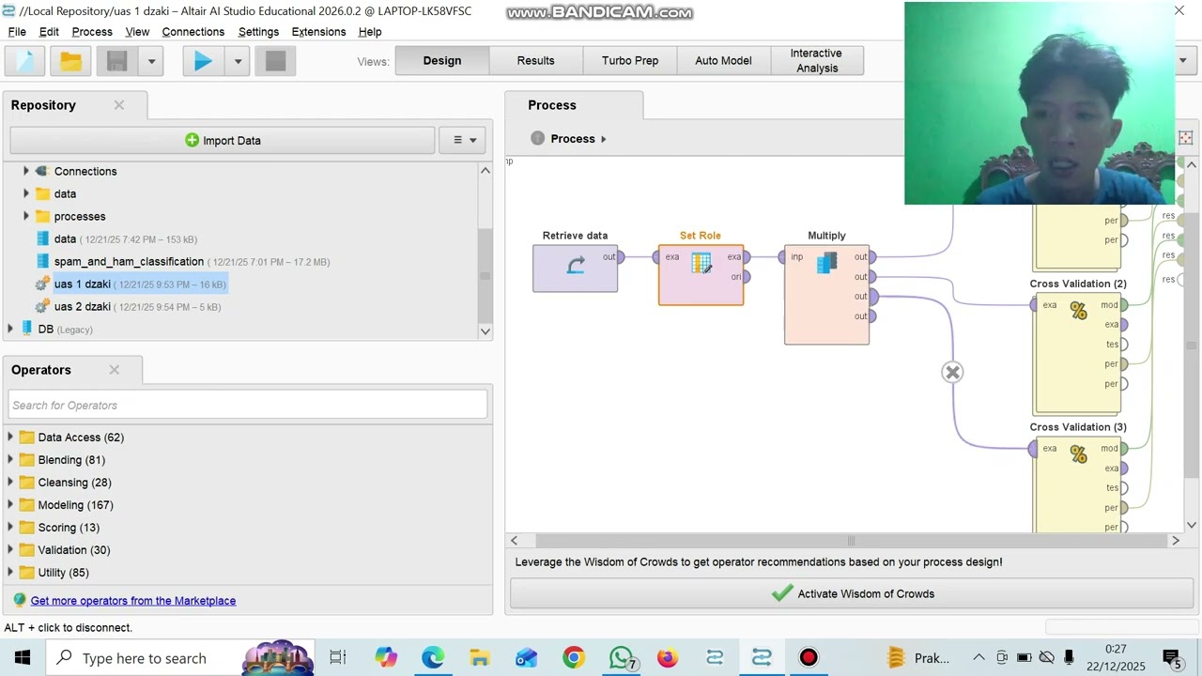Expand the Validation operators folder

(10, 550)
